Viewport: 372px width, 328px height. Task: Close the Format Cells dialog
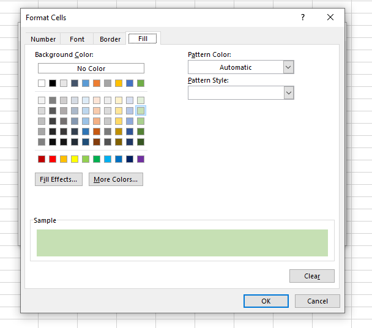pyautogui.click(x=330, y=17)
